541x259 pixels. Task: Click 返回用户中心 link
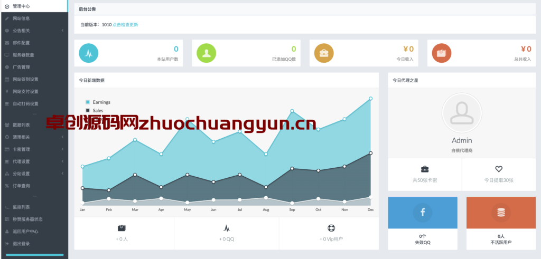(25, 232)
